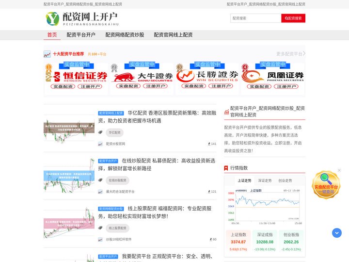Click the 長勝證券 round logo

(185, 76)
